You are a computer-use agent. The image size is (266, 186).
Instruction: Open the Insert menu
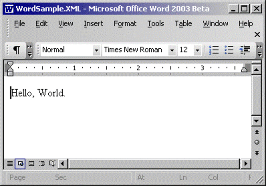tap(93, 24)
